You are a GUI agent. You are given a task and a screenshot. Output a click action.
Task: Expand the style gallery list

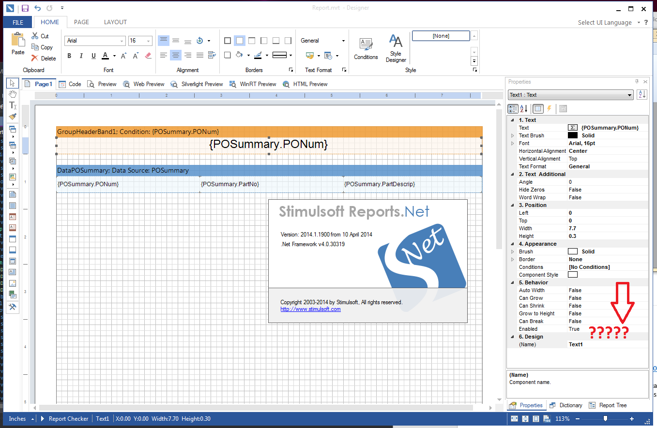click(x=474, y=61)
